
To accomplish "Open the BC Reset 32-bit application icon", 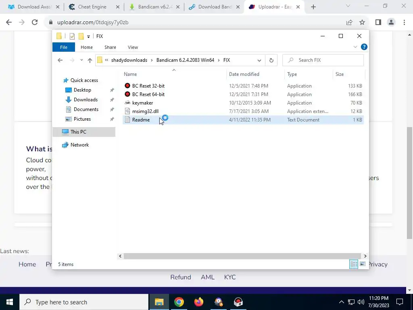I will 127,86.
